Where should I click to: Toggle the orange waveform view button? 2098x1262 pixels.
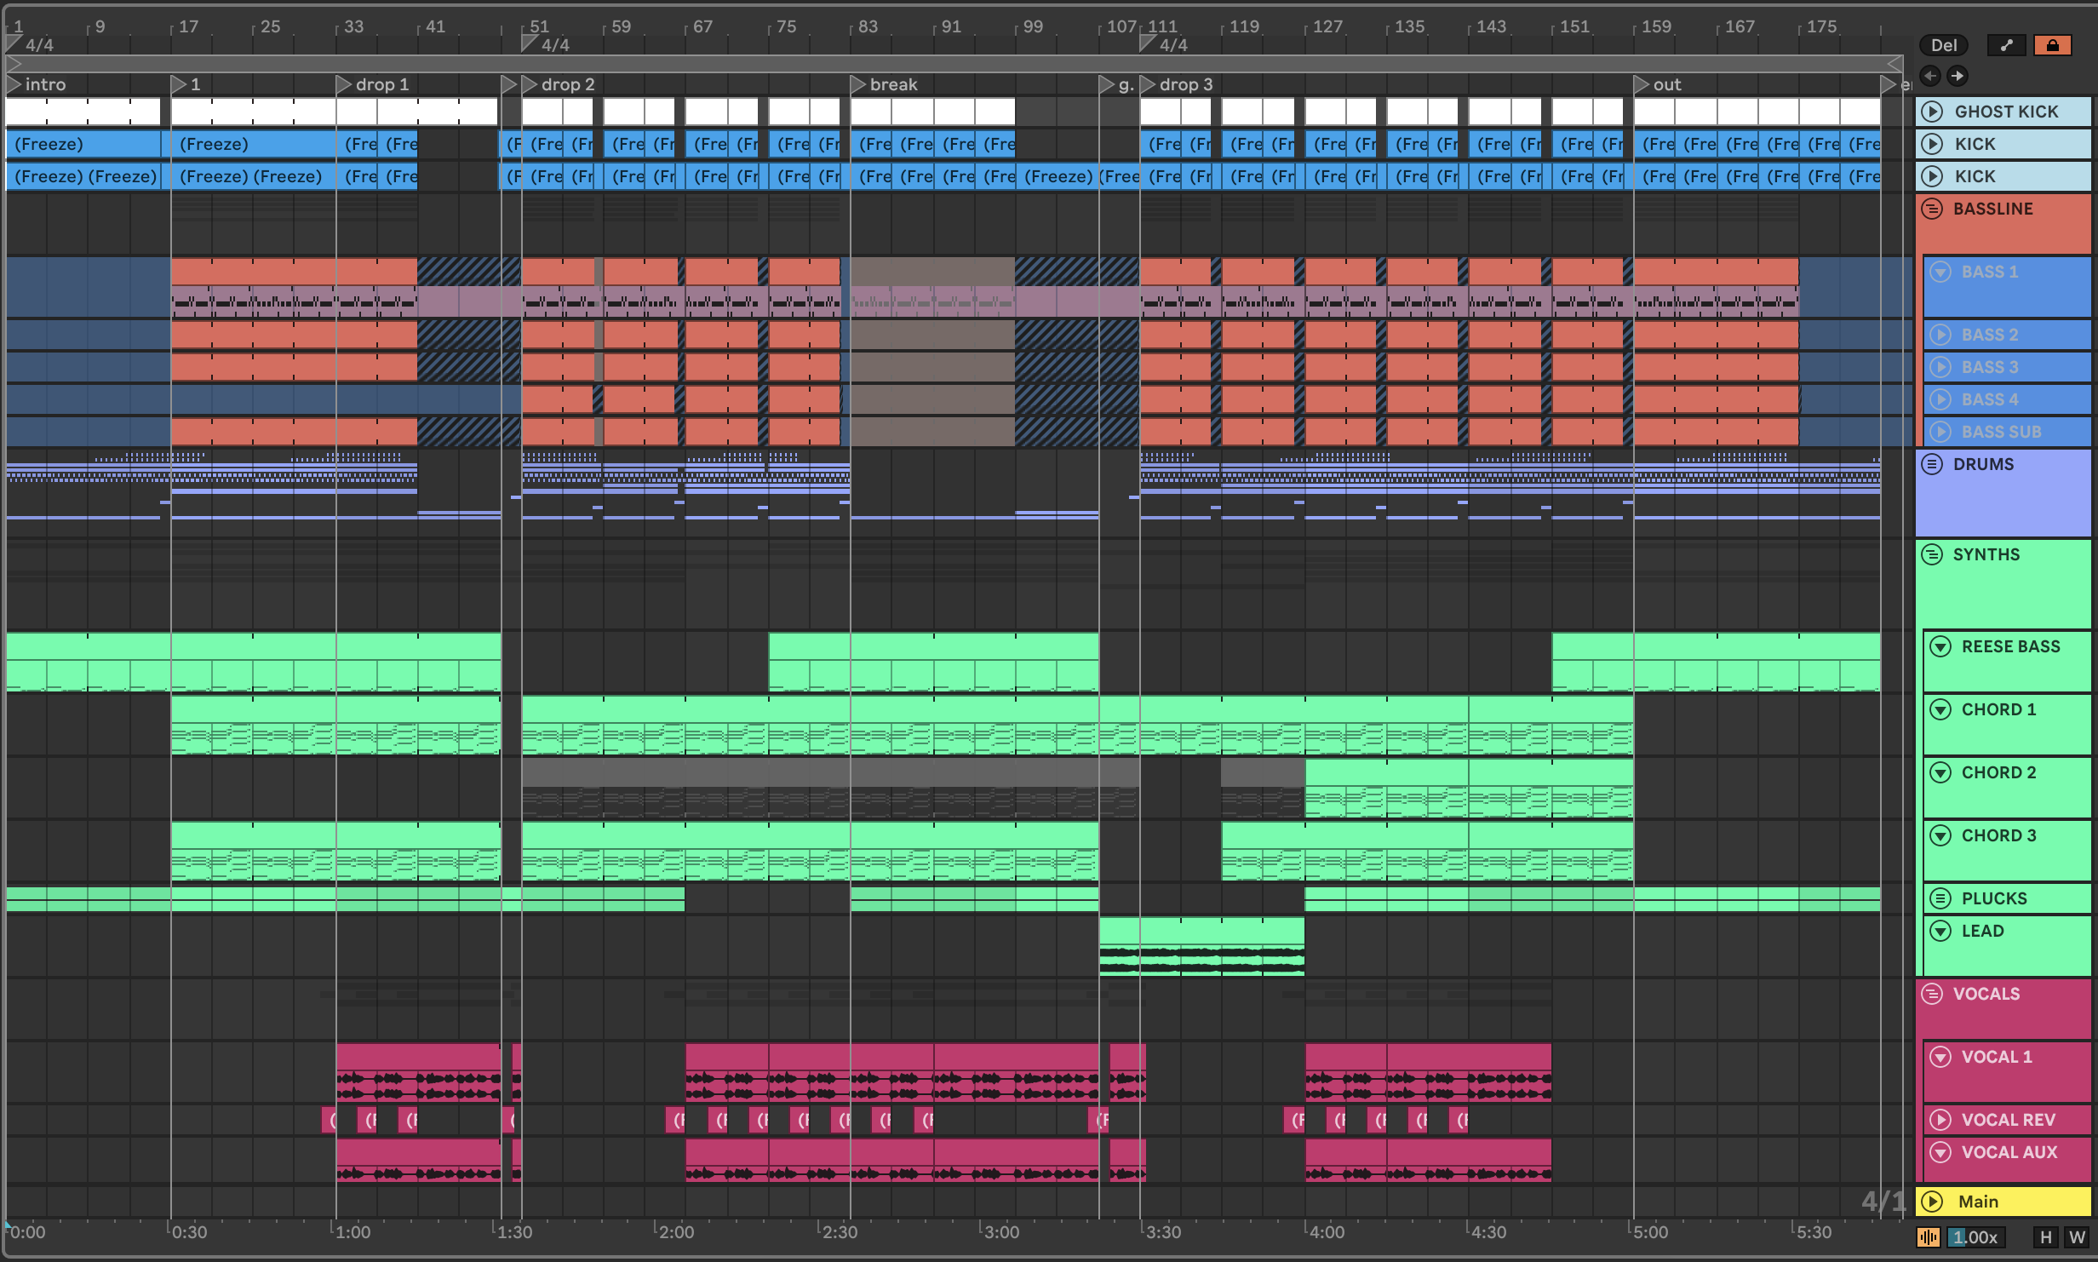[x=1928, y=1237]
